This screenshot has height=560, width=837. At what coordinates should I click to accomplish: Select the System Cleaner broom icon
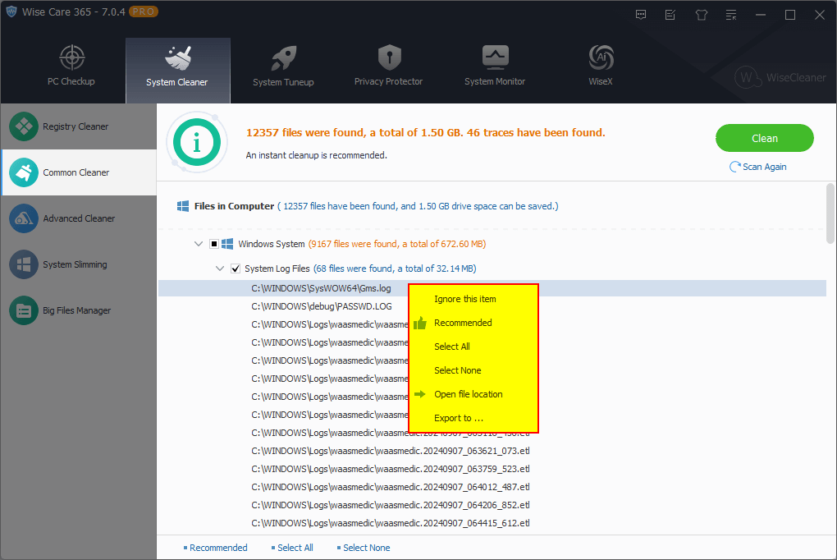tap(178, 58)
